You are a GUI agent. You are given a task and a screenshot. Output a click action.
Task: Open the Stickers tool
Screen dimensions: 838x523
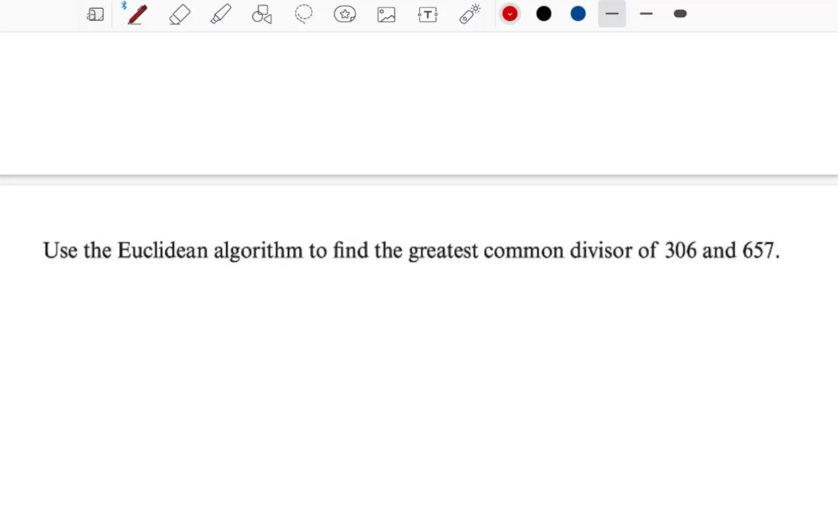coord(345,14)
